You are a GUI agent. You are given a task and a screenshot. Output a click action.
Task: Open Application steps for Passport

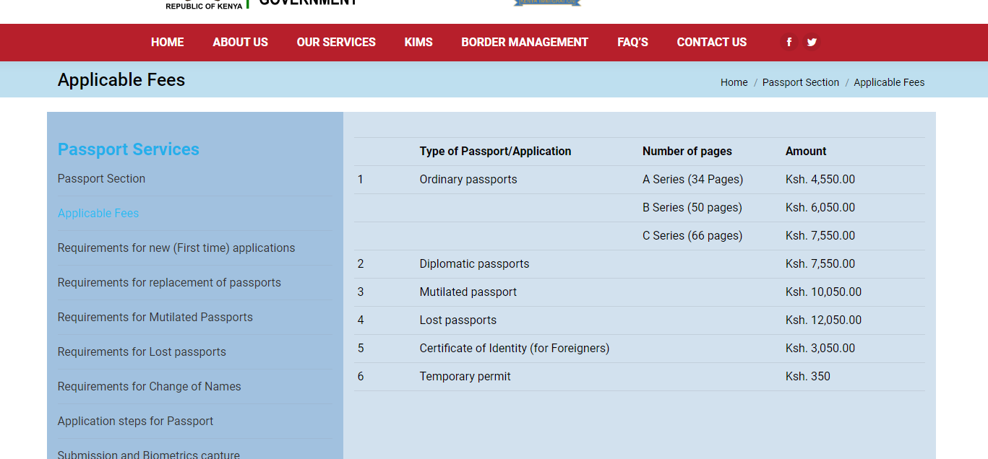(135, 421)
